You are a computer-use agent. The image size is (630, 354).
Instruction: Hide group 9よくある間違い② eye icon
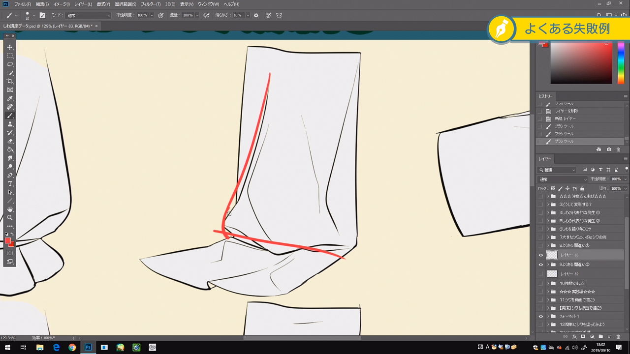coord(541,265)
